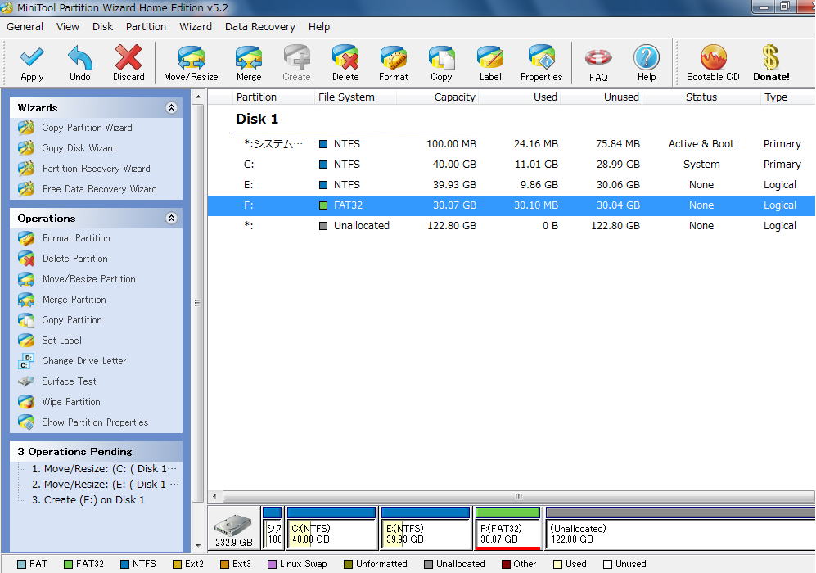Select Copy Partition operation
816x573 pixels.
pos(72,320)
